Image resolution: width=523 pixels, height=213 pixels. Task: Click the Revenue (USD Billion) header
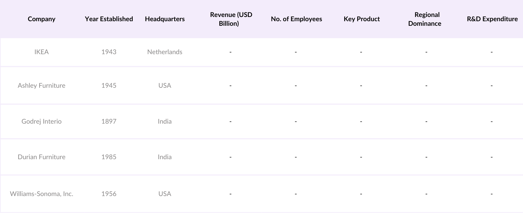point(231,19)
